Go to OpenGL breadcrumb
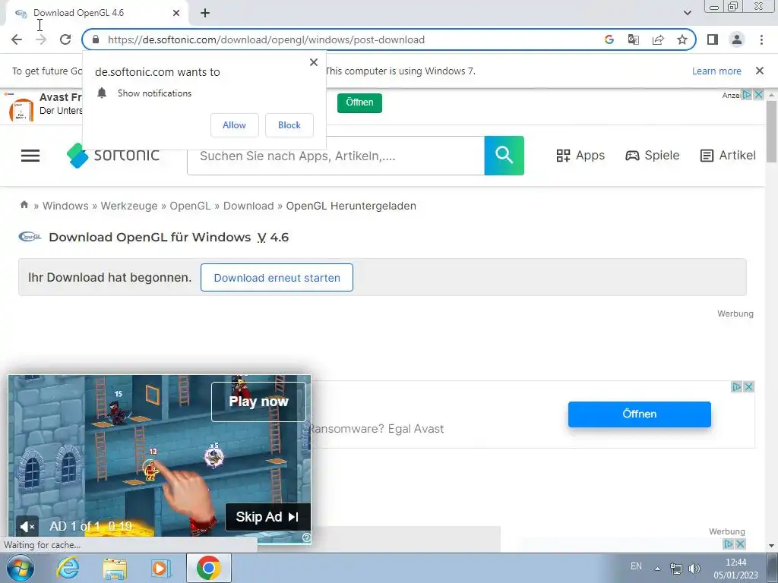778x583 pixels. pos(190,206)
